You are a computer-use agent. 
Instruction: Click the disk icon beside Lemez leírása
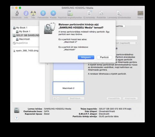click(x=17, y=110)
